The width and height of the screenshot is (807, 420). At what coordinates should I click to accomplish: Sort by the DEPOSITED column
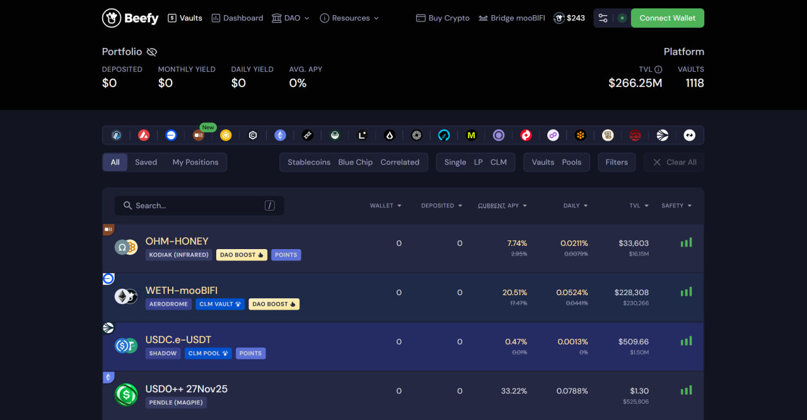441,206
